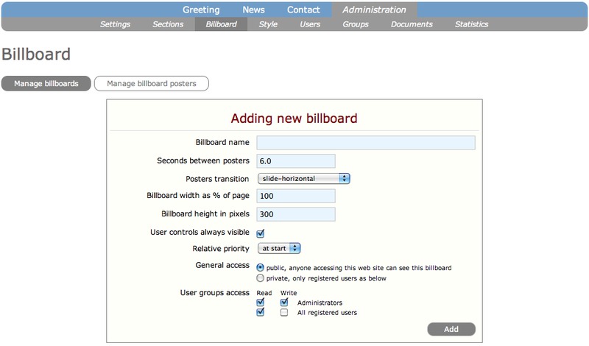Uncheck User controls always visible checkbox
589x346 pixels.
[x=261, y=233]
